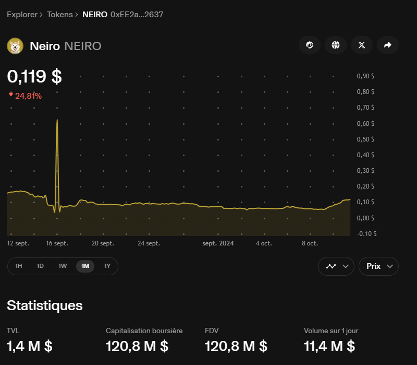The image size is (417, 365).
Task: Switch chart to 1W time range
Action: click(63, 266)
